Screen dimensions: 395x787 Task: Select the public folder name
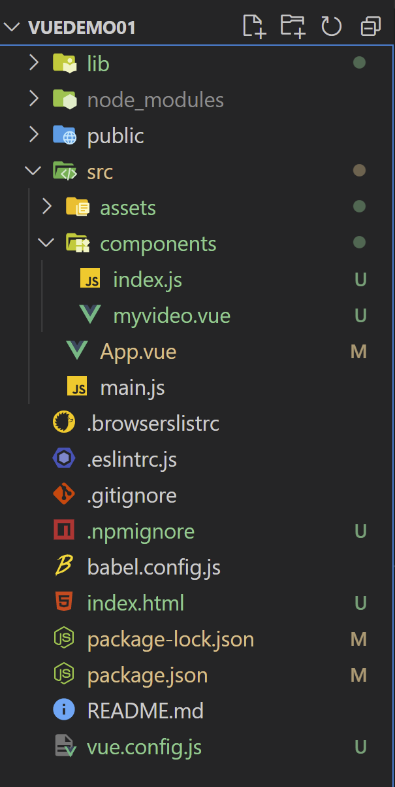click(116, 136)
